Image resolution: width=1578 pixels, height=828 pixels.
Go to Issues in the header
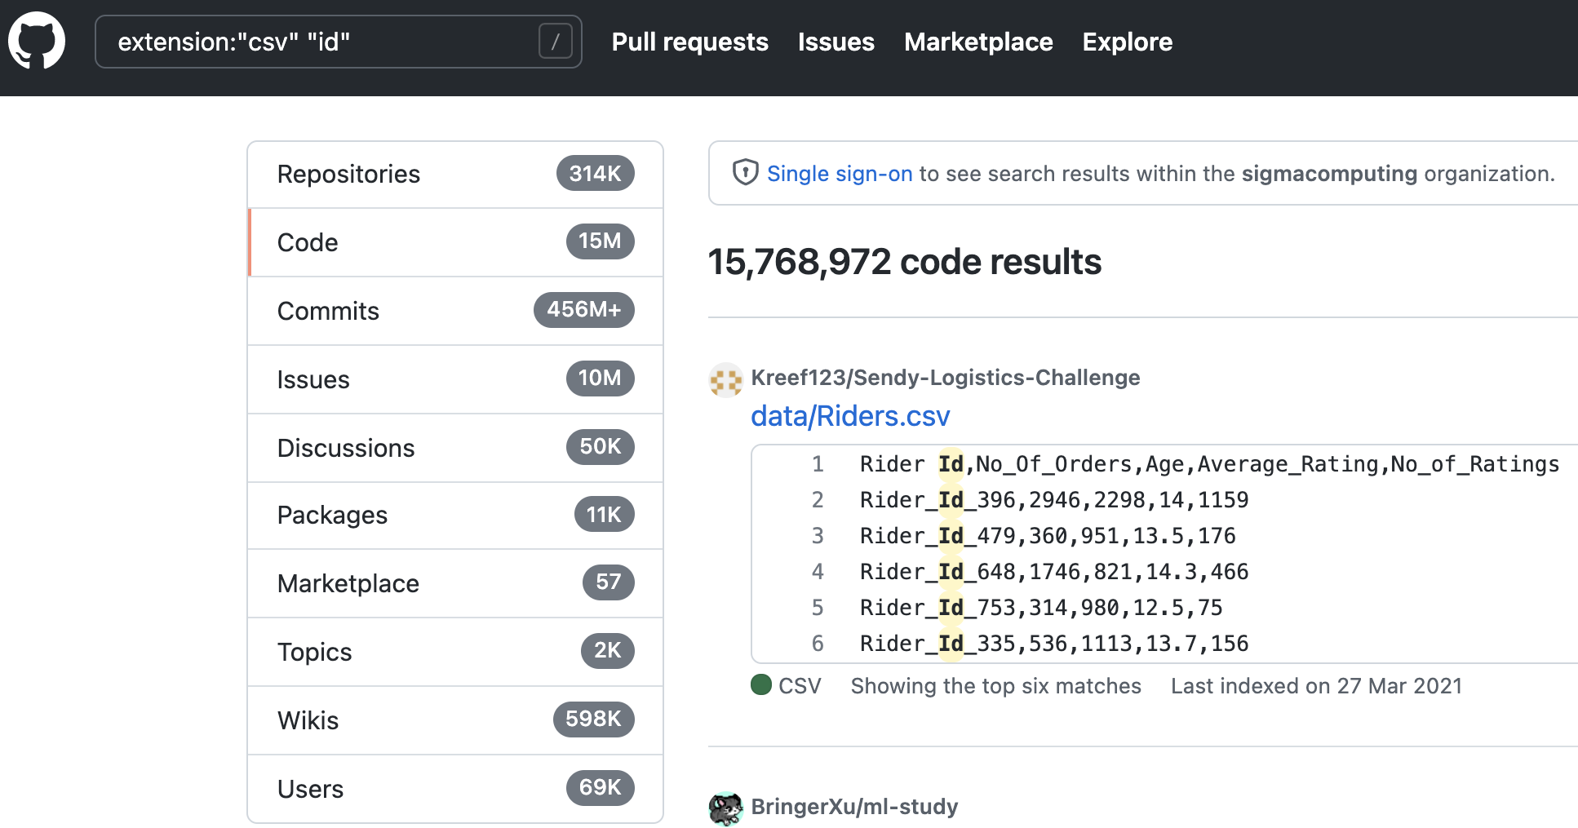coord(836,42)
